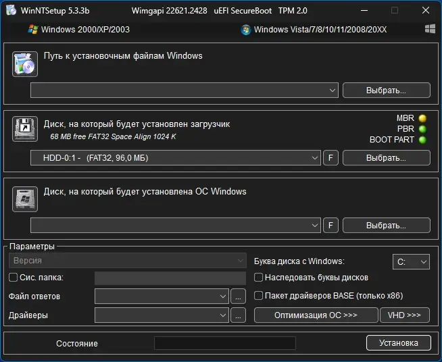
Task: Click the F button for boot drive
Action: tap(330, 158)
